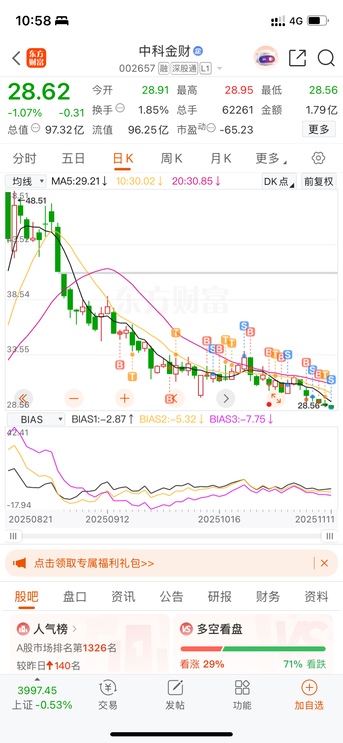Tap megaphone icon in promo banner
343x743 pixels.
pyautogui.click(x=19, y=563)
